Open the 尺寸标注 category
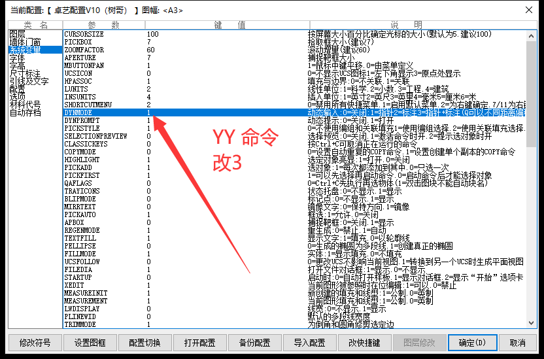The width and height of the screenshot is (544, 359). [24, 73]
